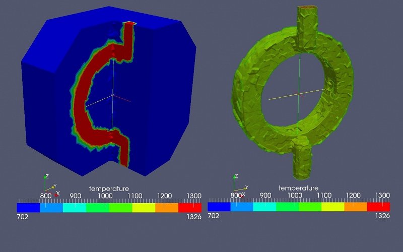Click the 1000 tick label on left legend
Viewport: 403px width, 252px height.
click(104, 196)
